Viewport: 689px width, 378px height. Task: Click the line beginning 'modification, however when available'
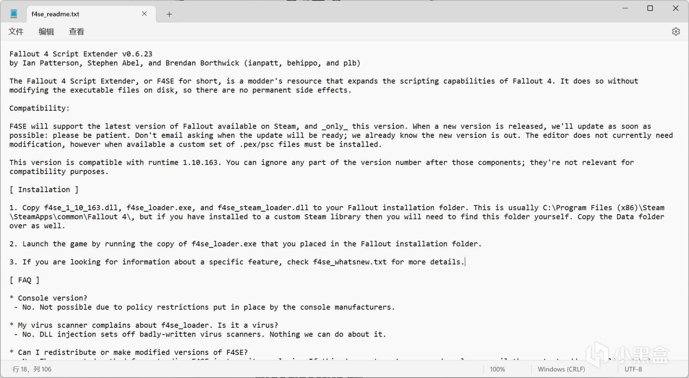pyautogui.click(x=196, y=144)
